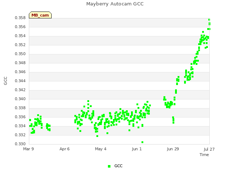231x173 pixels.
Task: Click the Jul 27 x-axis label
Action: pos(209,149)
